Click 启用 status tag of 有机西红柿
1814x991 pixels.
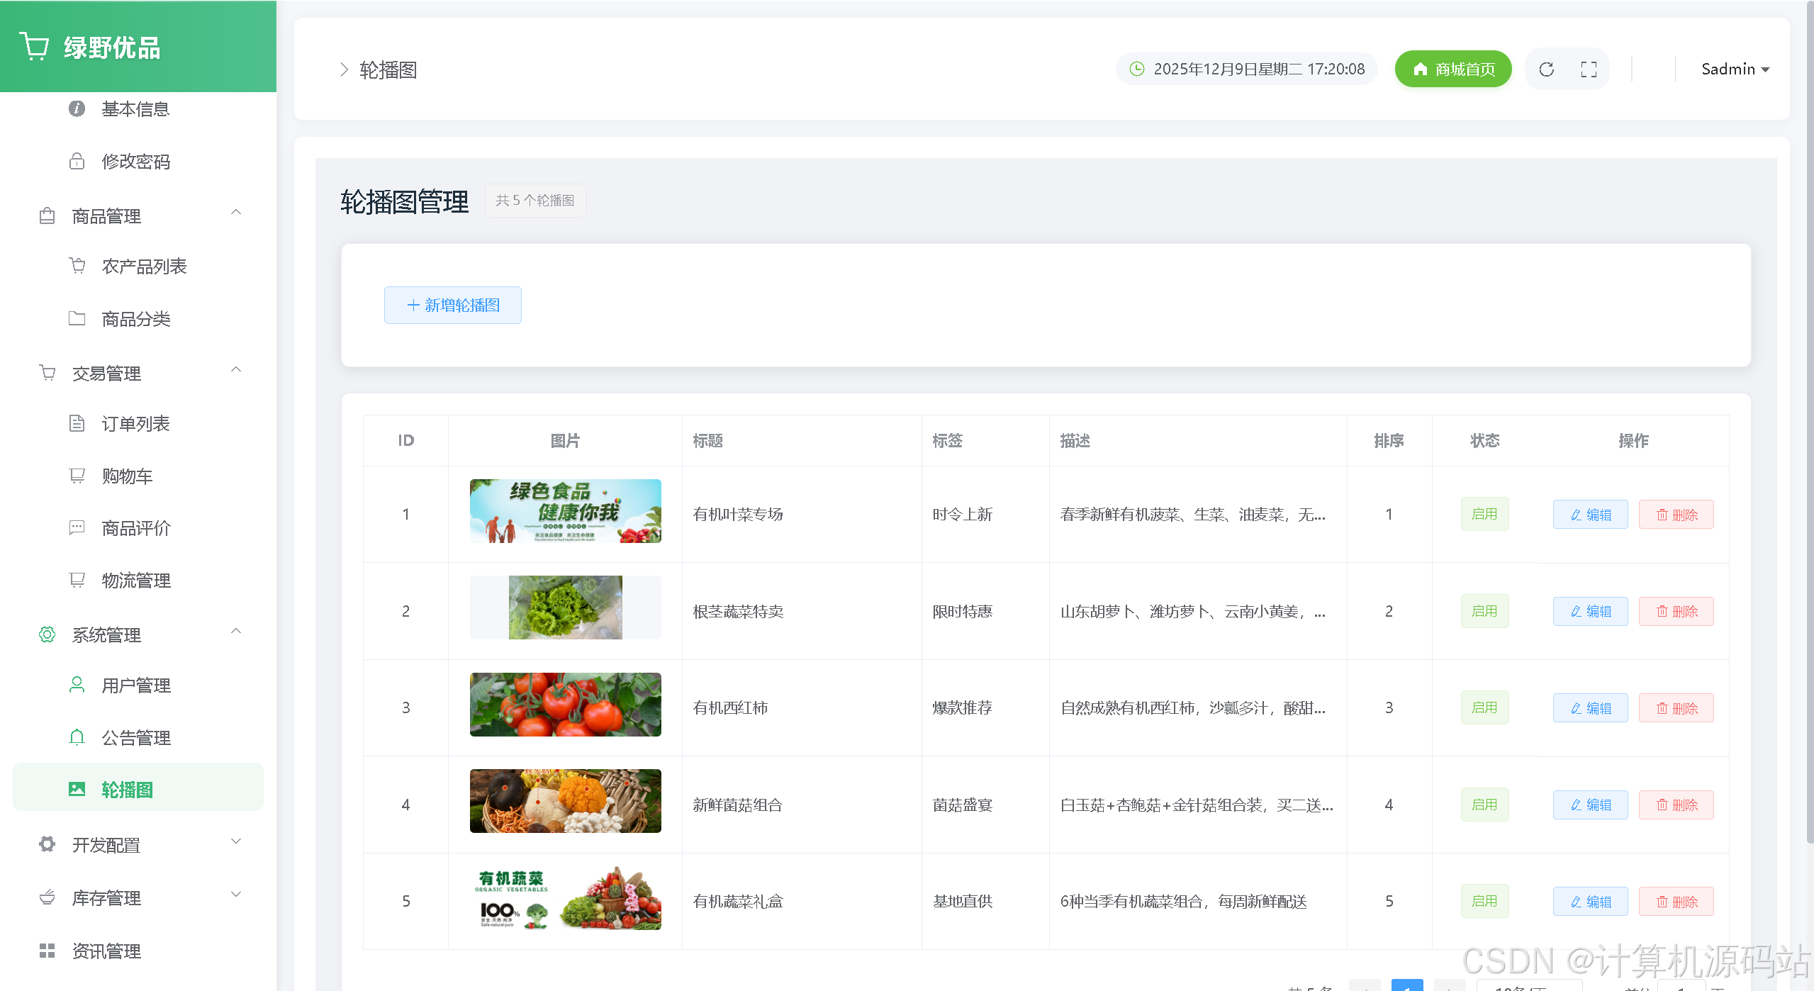(x=1484, y=708)
